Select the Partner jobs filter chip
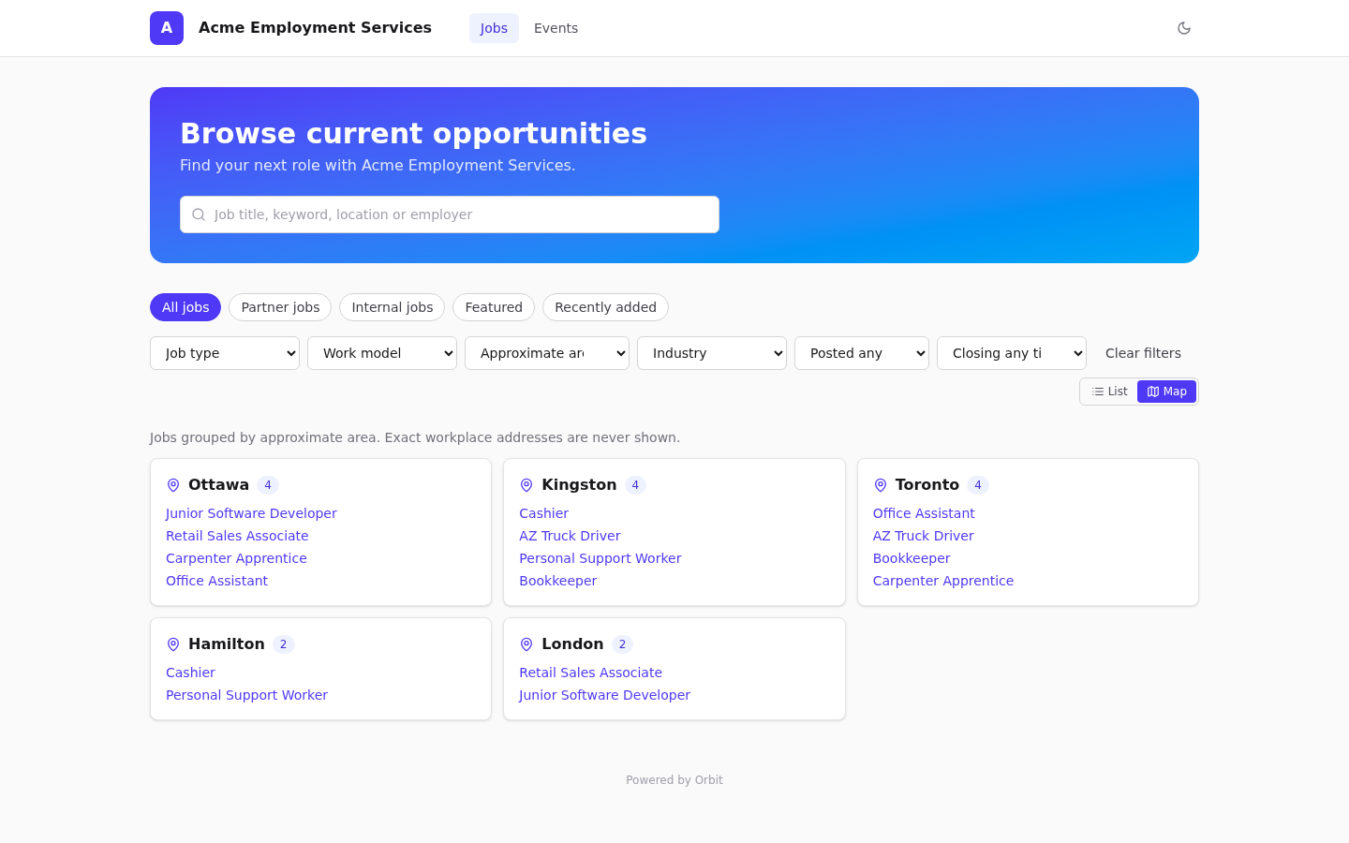 (280, 307)
